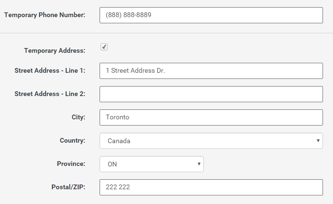Screen dimensions: 333x204
Task: Click the empty Street Address Line 2 field
Action: click(x=211, y=94)
